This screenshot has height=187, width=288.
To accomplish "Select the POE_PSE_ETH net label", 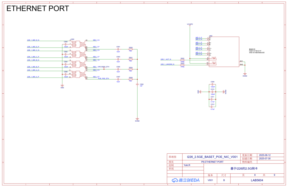I will point(103,79).
